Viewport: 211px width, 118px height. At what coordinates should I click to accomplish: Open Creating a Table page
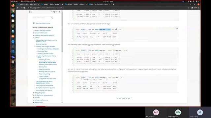point(43,51)
